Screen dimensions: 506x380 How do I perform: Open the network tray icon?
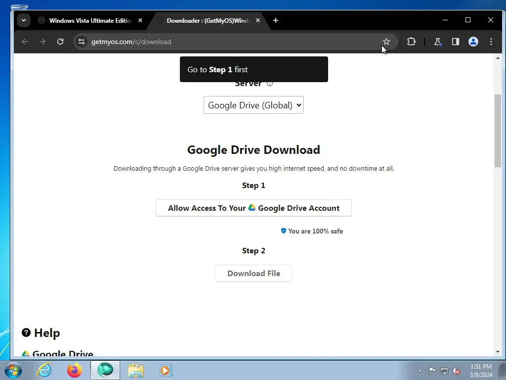point(444,371)
